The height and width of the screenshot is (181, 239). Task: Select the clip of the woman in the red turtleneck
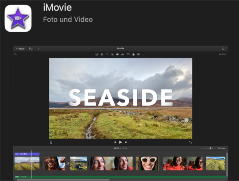click(x=183, y=164)
